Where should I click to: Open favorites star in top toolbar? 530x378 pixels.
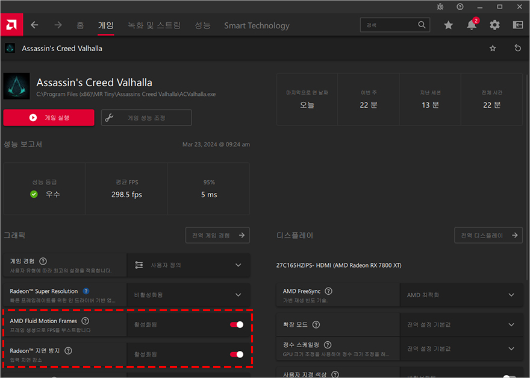(x=448, y=25)
